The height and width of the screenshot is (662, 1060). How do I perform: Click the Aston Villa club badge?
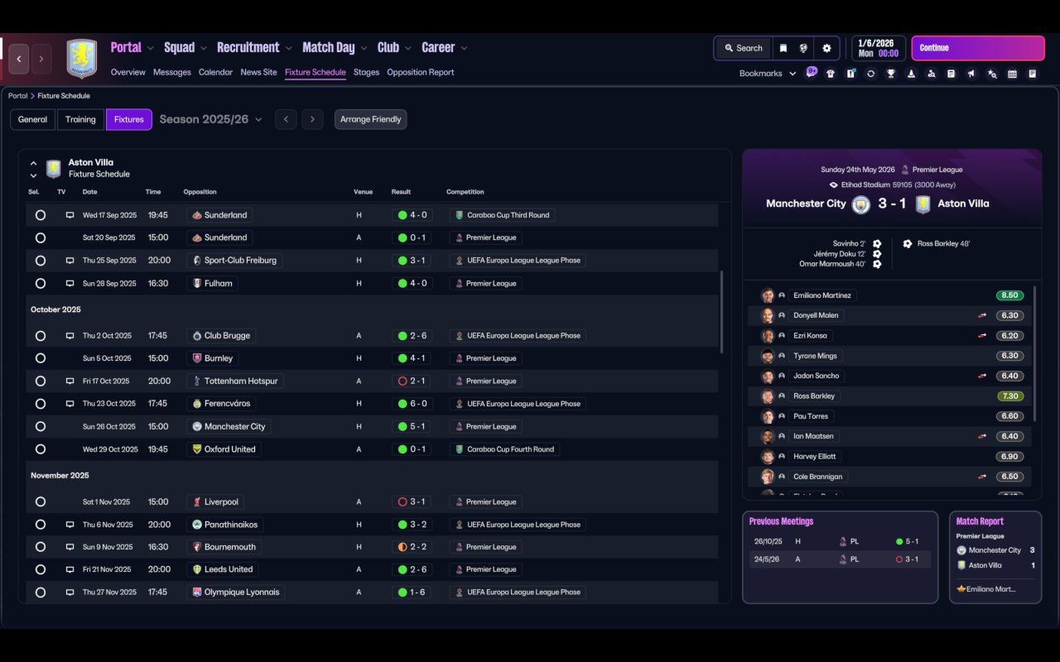pyautogui.click(x=81, y=59)
